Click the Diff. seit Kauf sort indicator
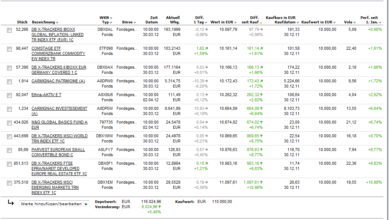Image resolution: width=389 pixels, height=220 pixels. click(x=261, y=23)
